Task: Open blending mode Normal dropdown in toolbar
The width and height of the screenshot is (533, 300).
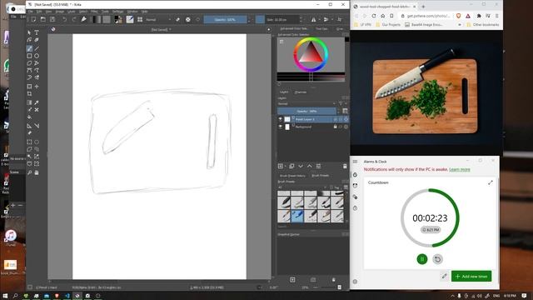Action: [x=158, y=20]
